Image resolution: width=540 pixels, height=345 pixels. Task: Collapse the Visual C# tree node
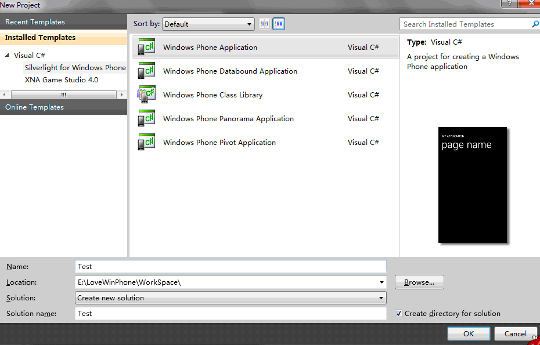tap(7, 56)
